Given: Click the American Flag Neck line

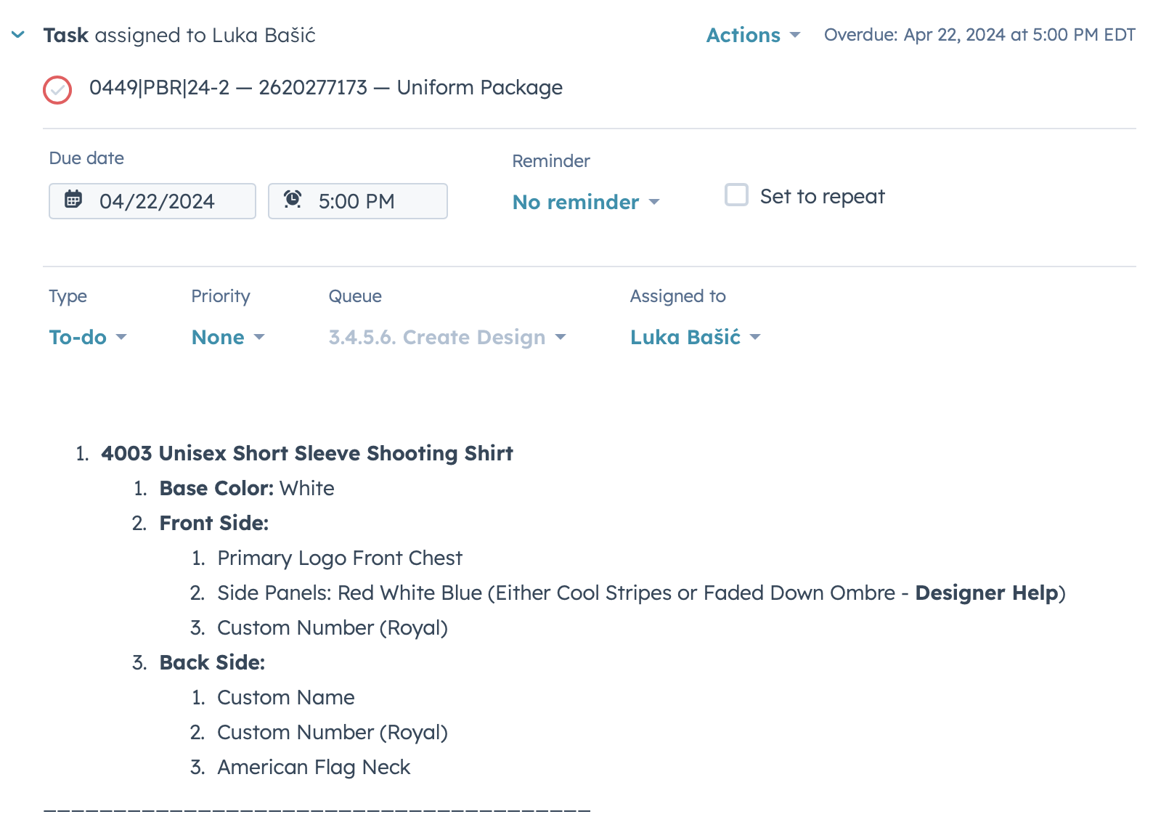Looking at the screenshot, I should (x=314, y=767).
